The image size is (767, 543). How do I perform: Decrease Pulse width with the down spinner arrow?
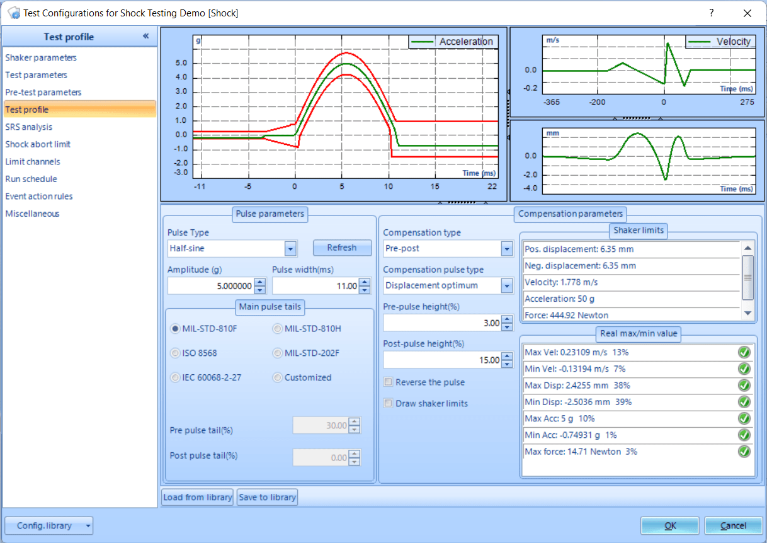(365, 290)
